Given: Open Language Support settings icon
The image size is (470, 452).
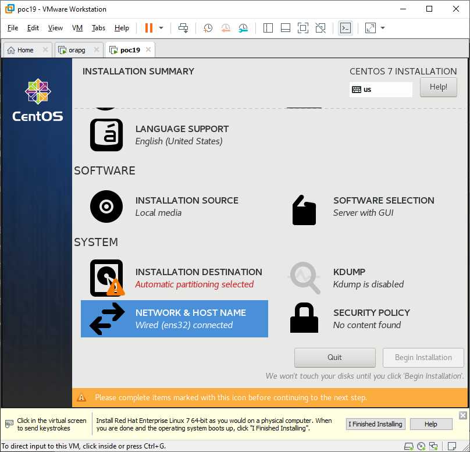Looking at the screenshot, I should point(106,135).
